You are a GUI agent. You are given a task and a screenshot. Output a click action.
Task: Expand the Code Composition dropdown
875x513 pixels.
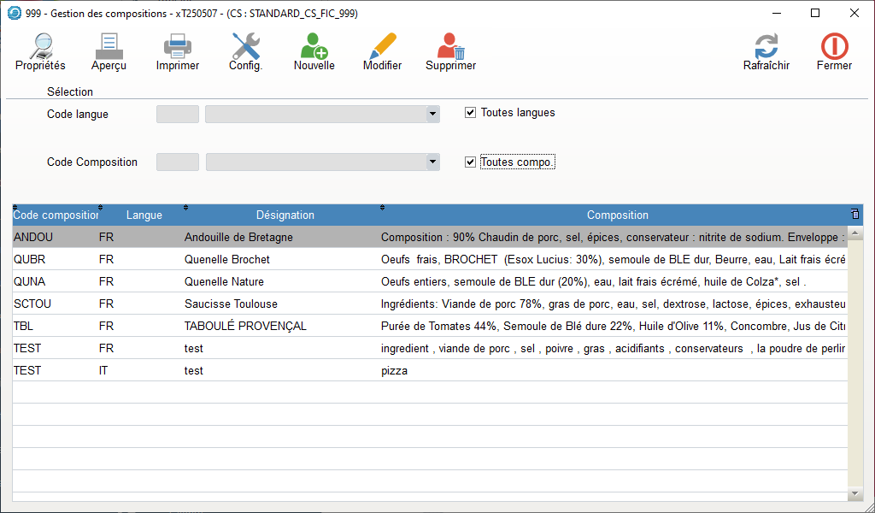point(432,162)
